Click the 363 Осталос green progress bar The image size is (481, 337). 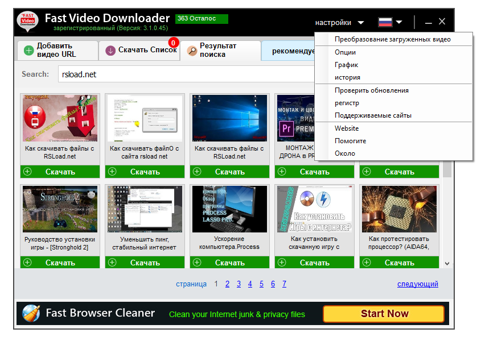tap(202, 19)
